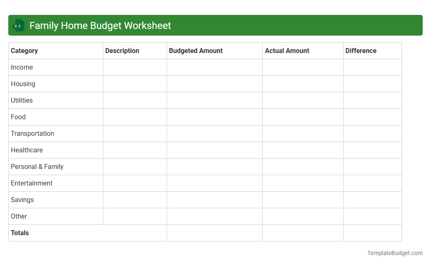Click the Actual Amount header
This screenshot has width=431, height=265.
(x=287, y=51)
